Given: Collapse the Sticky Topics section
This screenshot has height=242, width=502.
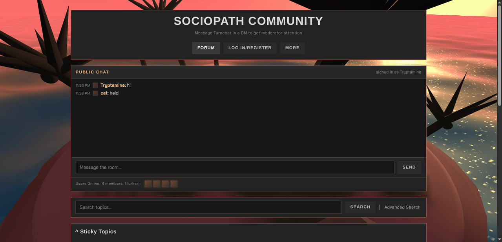Looking at the screenshot, I should coord(96,231).
